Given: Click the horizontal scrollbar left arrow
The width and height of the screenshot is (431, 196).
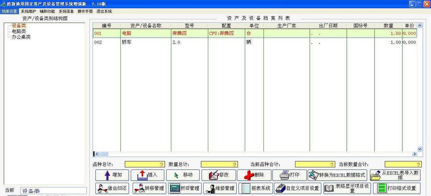Looking at the screenshot, I should (x=97, y=154).
